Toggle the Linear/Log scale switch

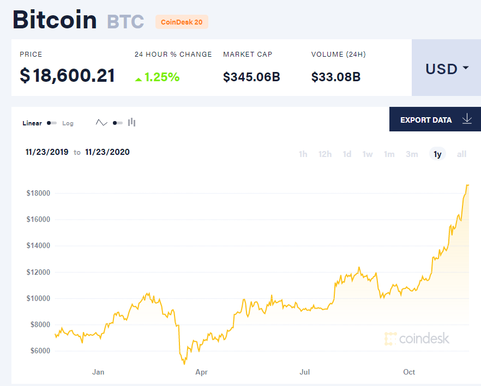(x=52, y=123)
